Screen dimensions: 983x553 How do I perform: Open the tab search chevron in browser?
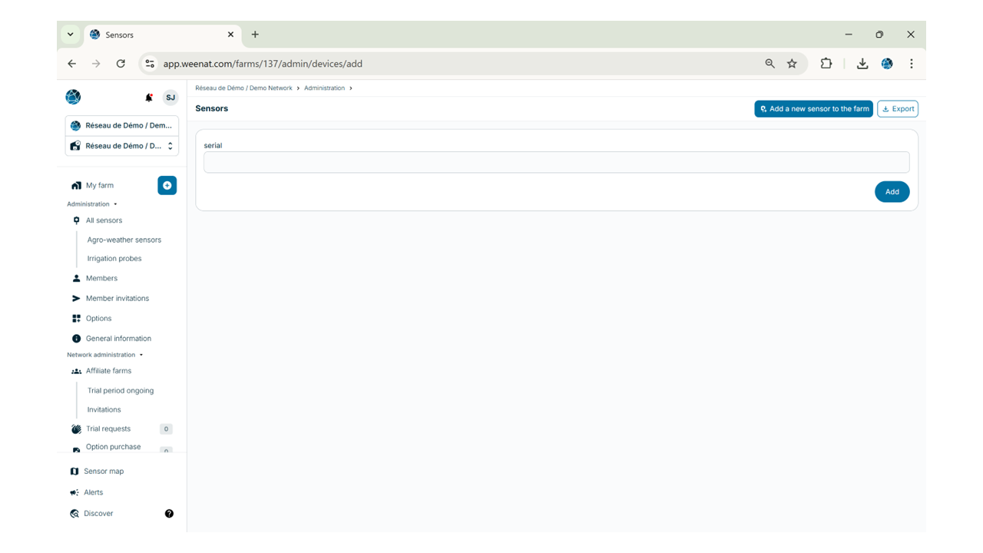pos(70,35)
